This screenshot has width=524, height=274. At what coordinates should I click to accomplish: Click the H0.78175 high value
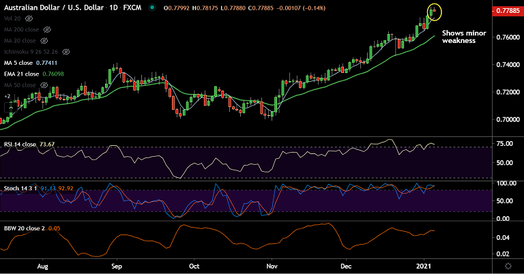[205, 7]
